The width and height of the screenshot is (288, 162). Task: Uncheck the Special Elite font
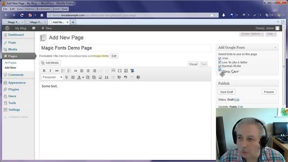click(220, 66)
